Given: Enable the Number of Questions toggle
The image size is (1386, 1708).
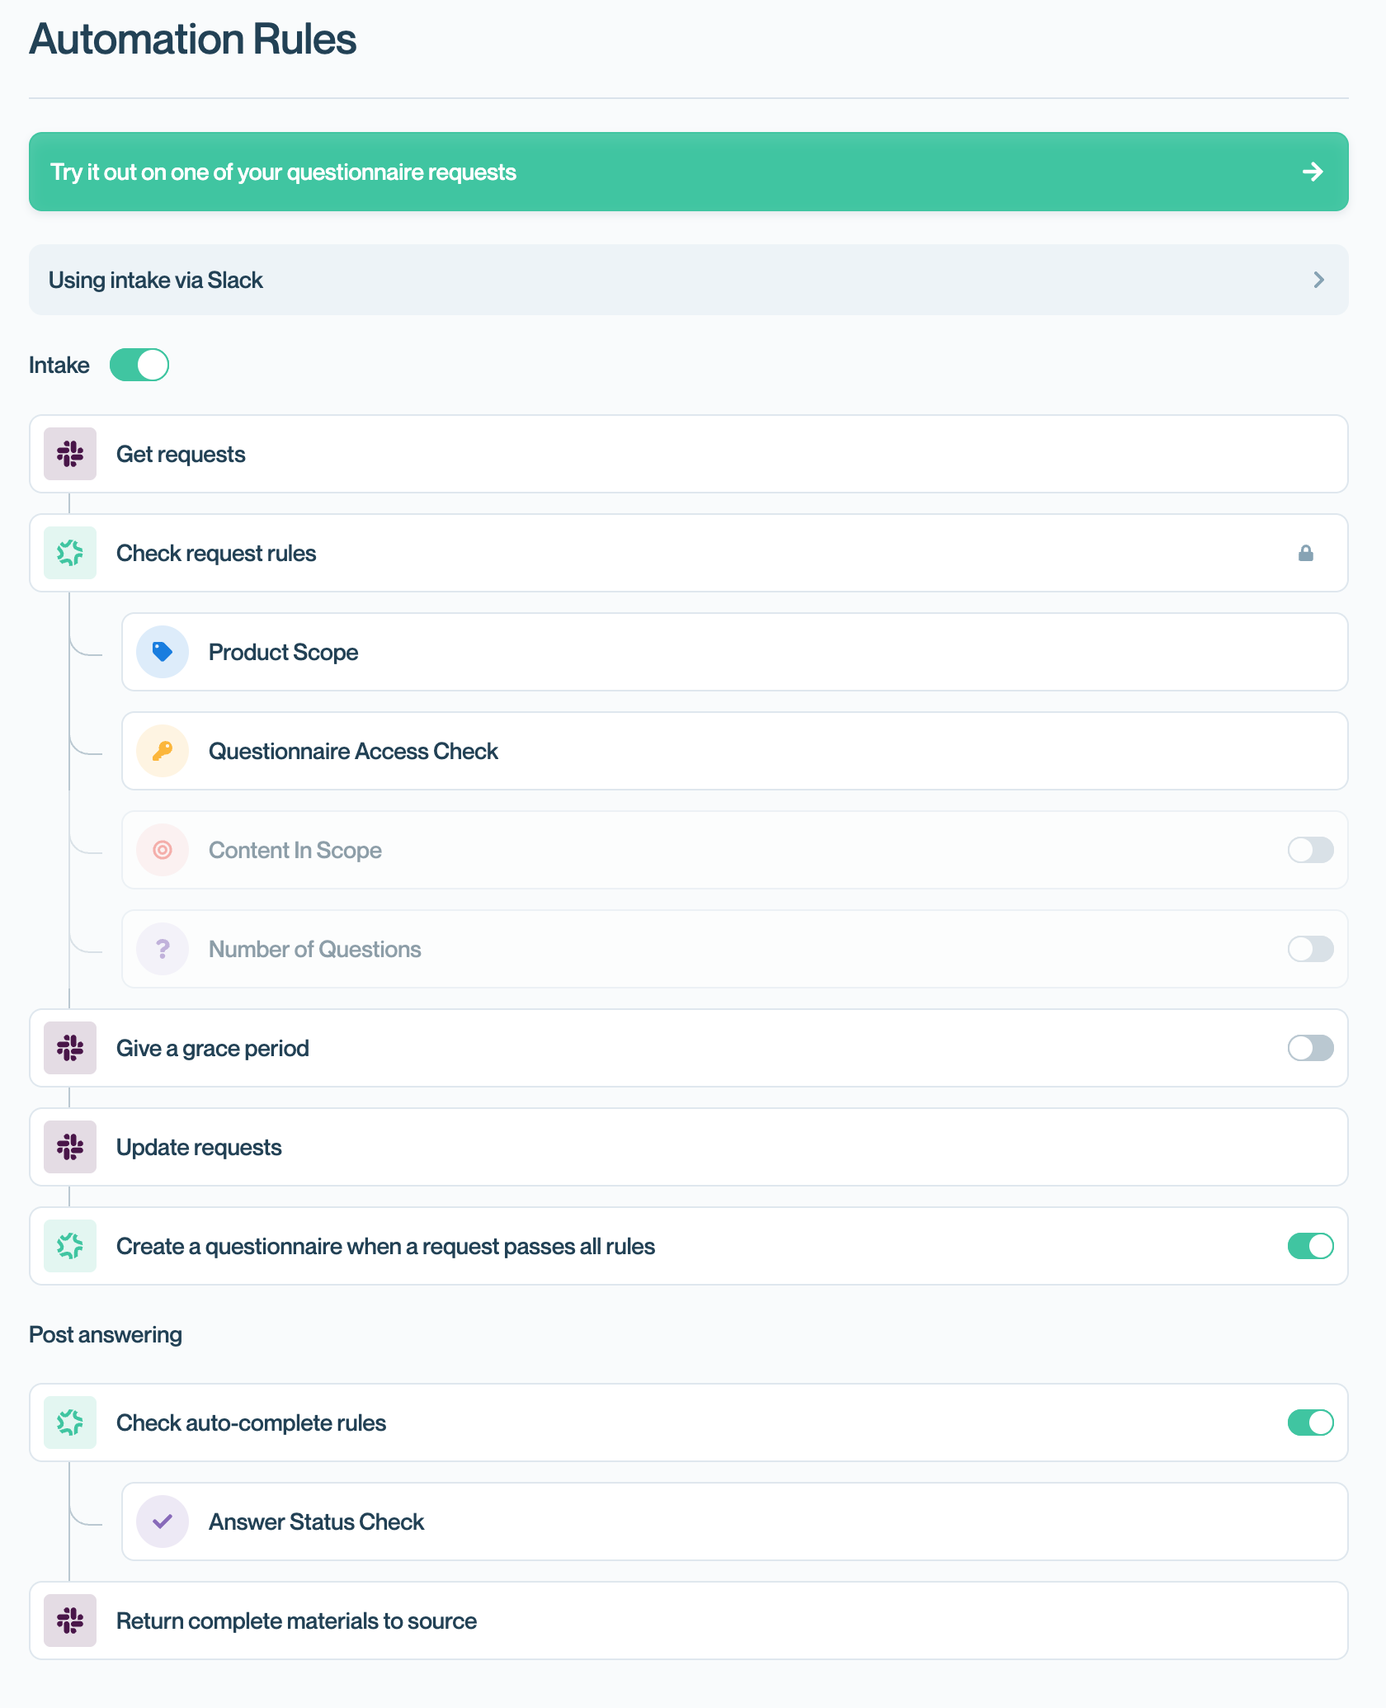Looking at the screenshot, I should tap(1311, 949).
